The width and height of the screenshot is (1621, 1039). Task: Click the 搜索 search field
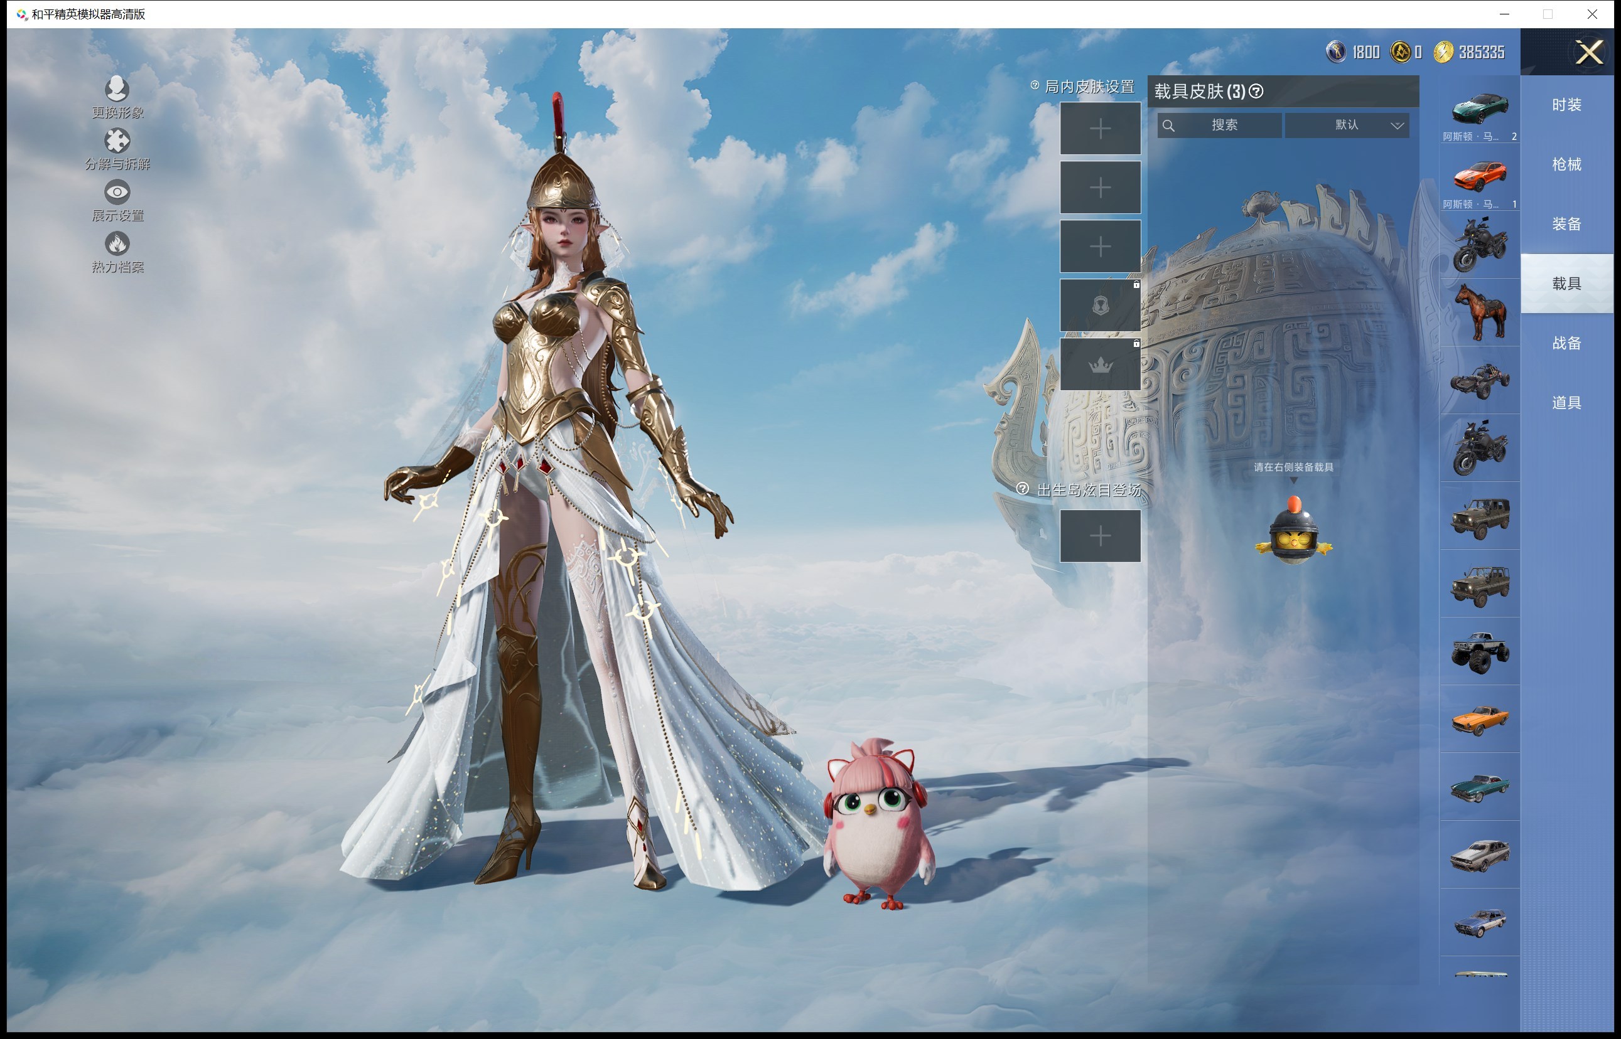pos(1219,125)
